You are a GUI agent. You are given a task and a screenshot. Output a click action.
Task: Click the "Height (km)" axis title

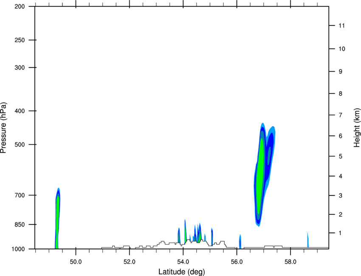click(x=357, y=127)
